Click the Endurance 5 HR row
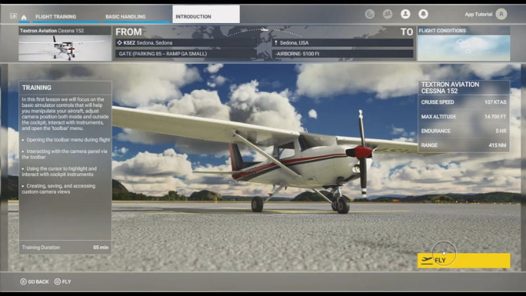Screen dimensions: 526x296 (464, 131)
